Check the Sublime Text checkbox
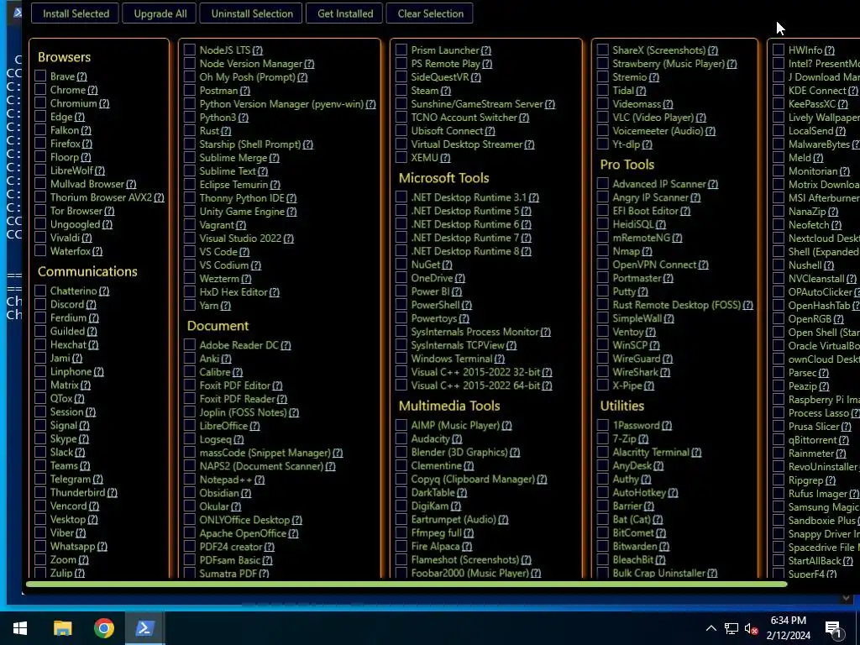Screen dimensions: 860x645 190,171
